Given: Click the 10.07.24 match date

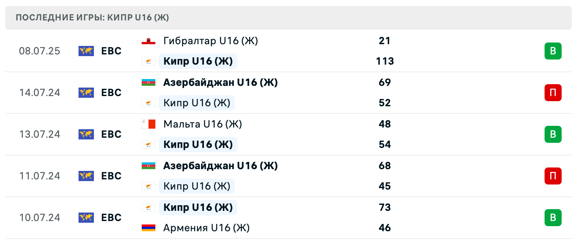Looking at the screenshot, I should click(x=40, y=218).
